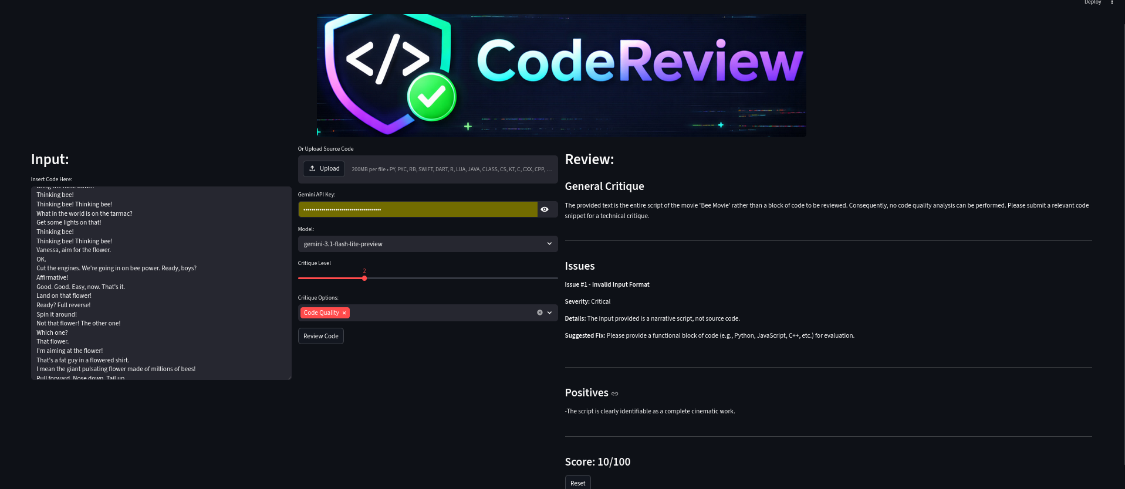Click 'Severity: Critical' text

[587, 301]
